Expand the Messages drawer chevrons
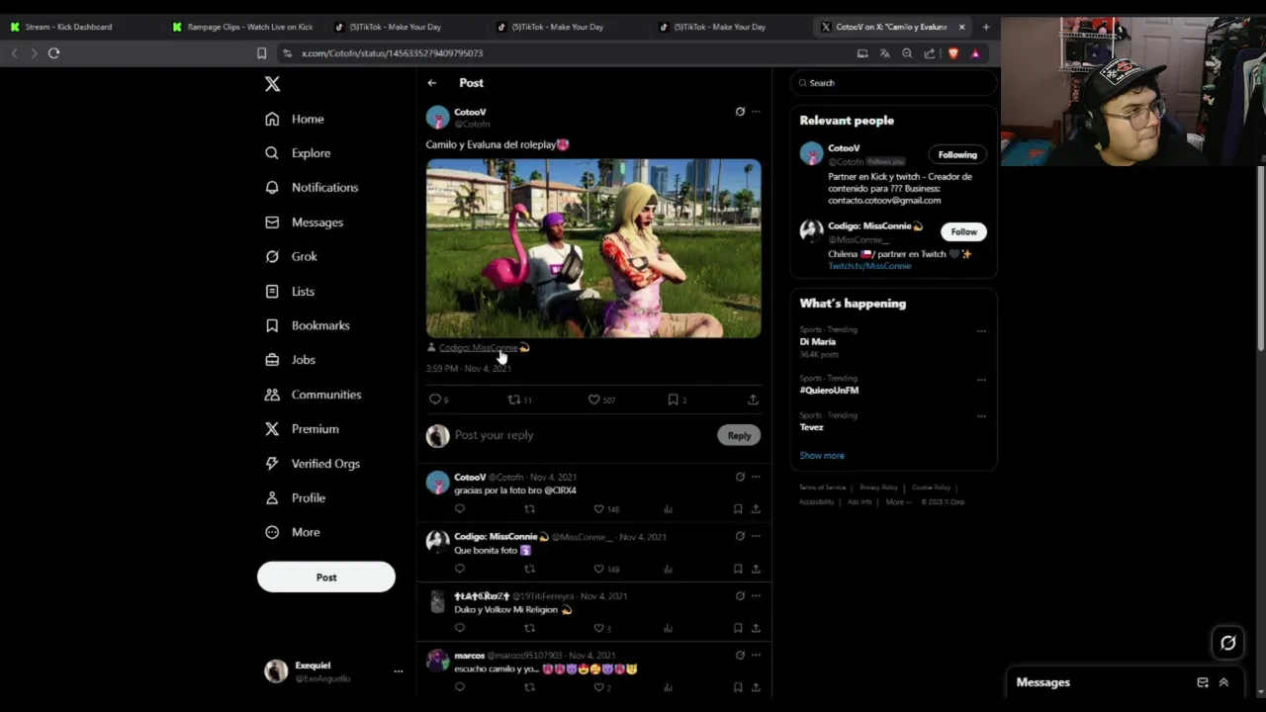This screenshot has width=1266, height=712. click(1223, 682)
